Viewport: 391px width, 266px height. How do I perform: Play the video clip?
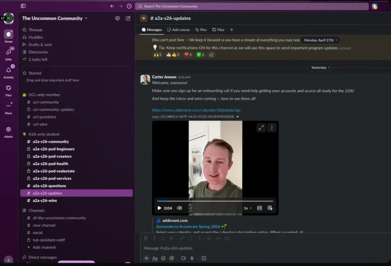pos(159,208)
